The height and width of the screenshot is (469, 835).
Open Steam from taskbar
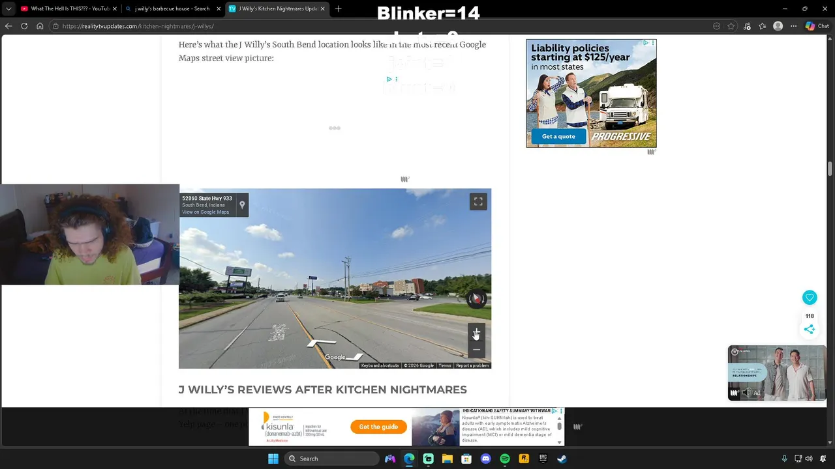(562, 459)
